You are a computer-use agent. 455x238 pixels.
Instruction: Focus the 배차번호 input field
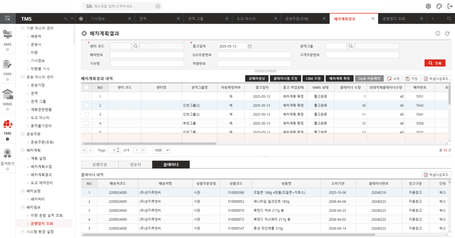tap(147, 55)
